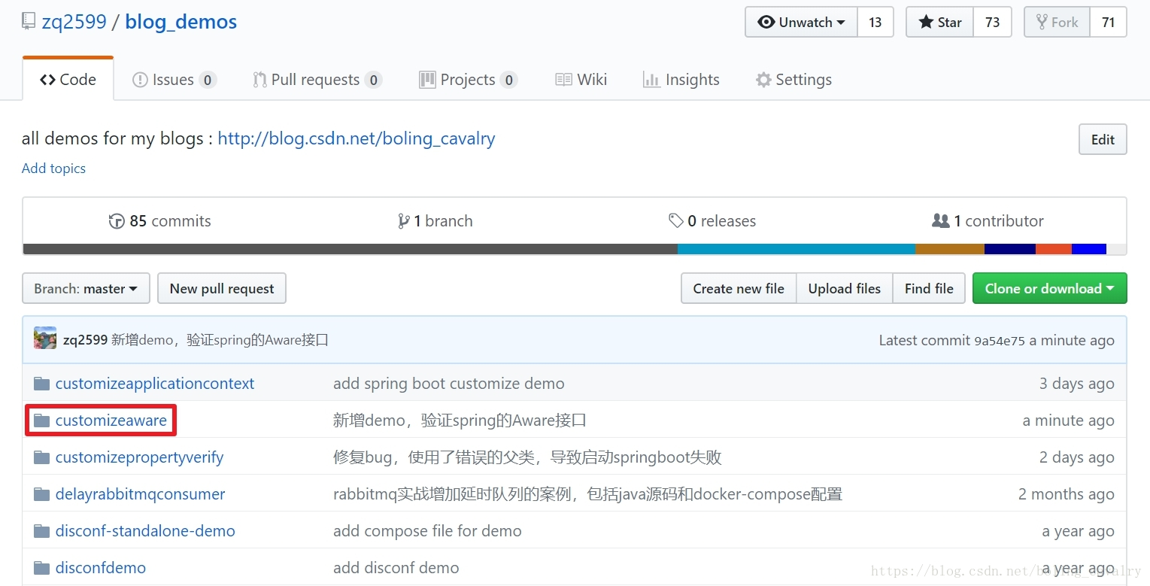Click the disconf-standalone-demo folder icon
Viewport: 1150px width, 586px height.
click(41, 531)
